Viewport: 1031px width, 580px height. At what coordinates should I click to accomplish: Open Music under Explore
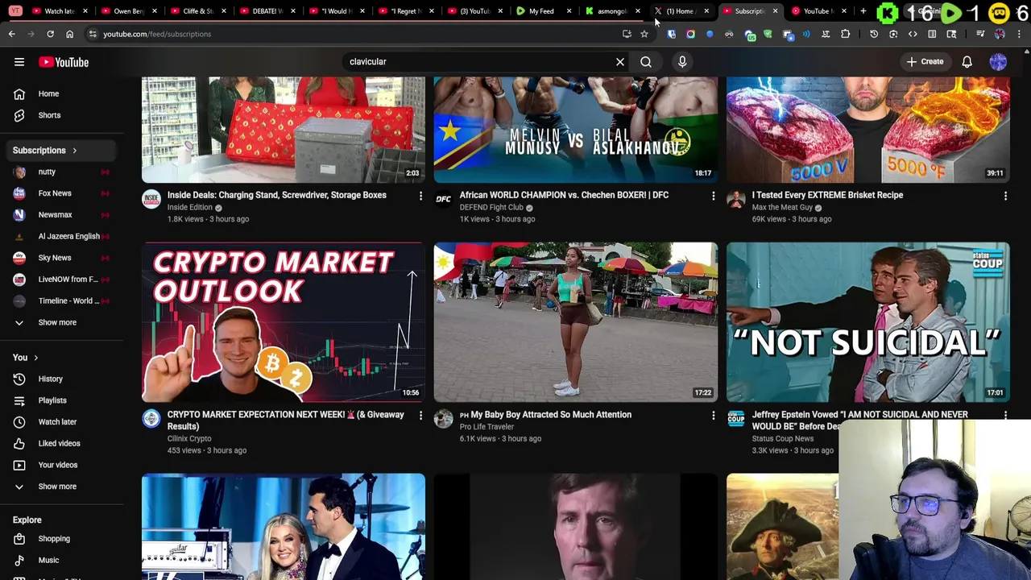tap(61, 560)
